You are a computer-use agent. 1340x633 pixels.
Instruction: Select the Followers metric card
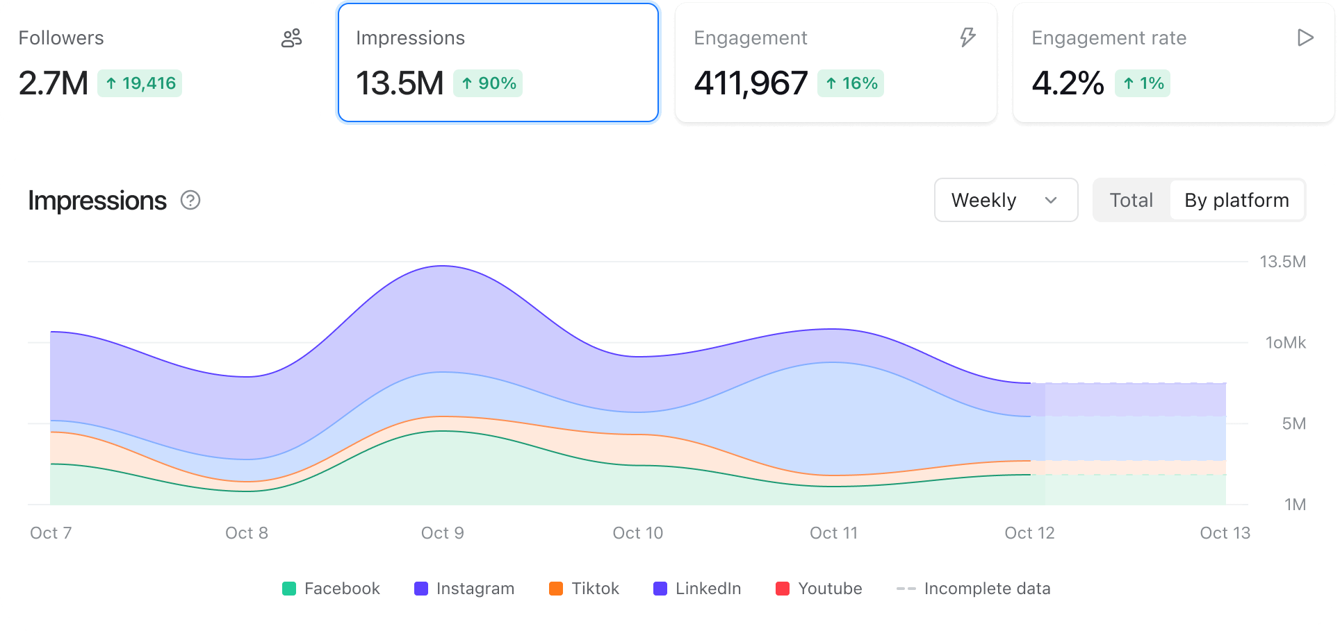pos(160,62)
